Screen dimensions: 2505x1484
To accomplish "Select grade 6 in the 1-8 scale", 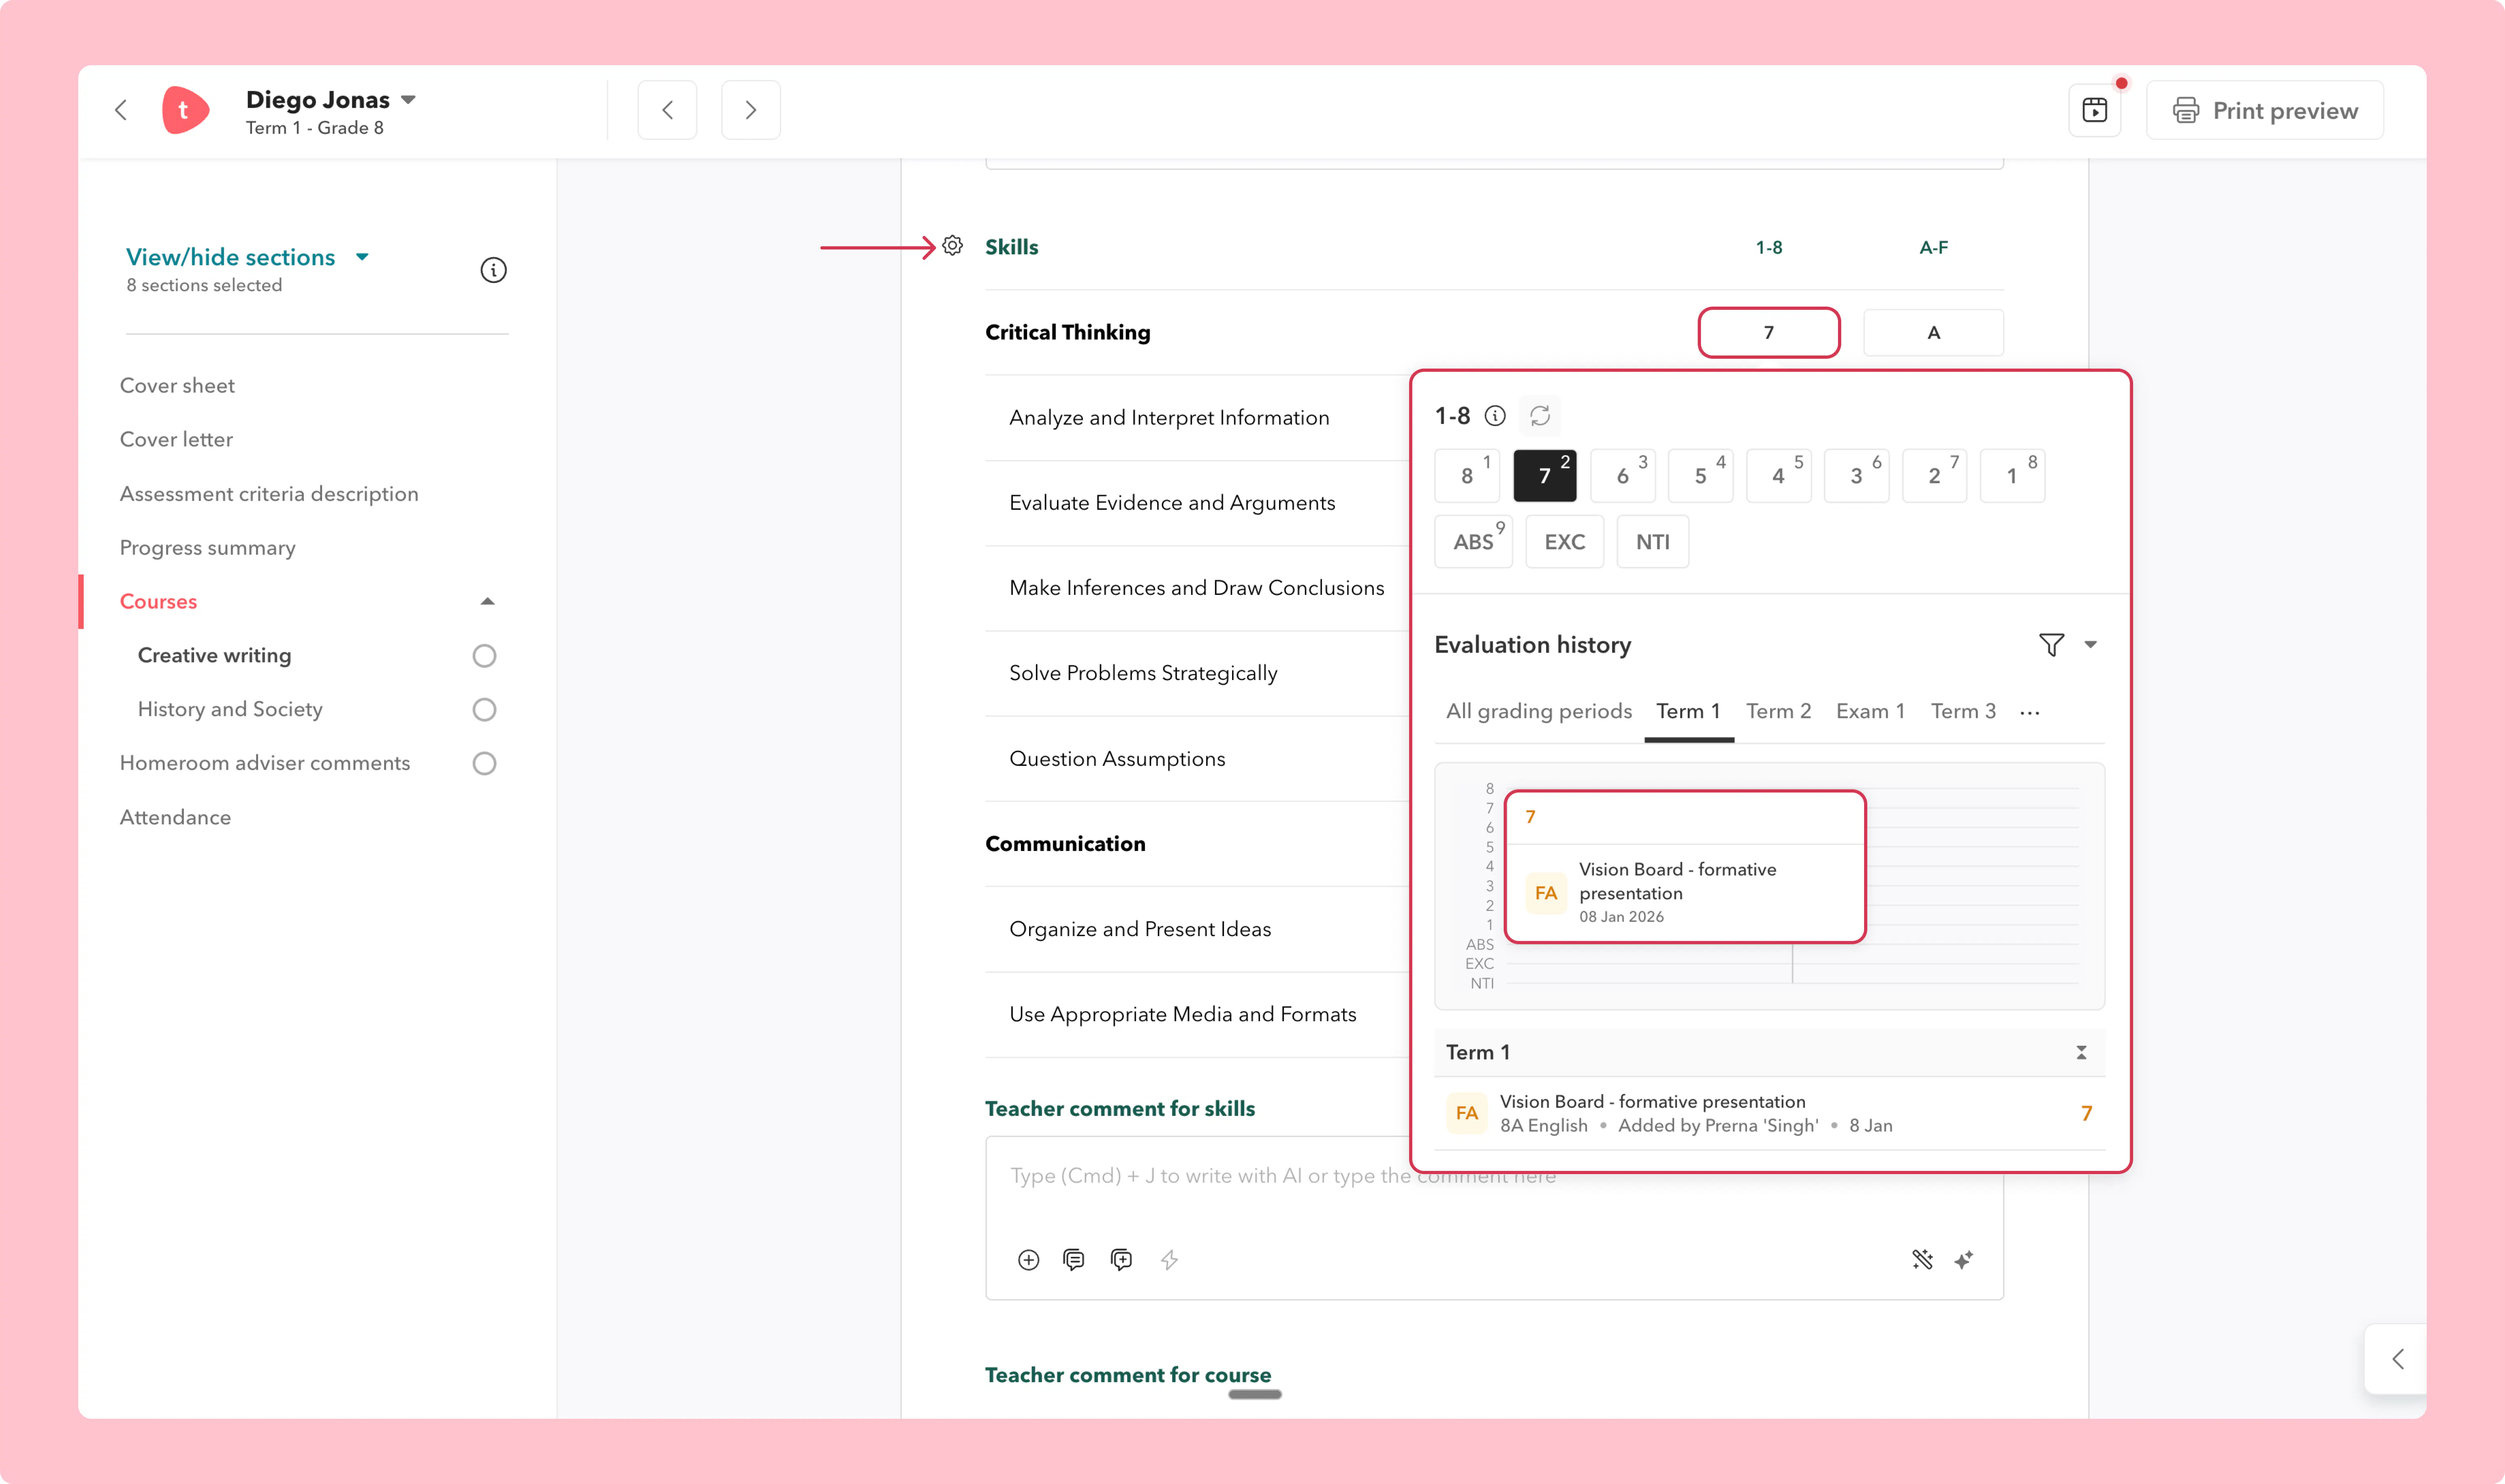I will (1623, 476).
